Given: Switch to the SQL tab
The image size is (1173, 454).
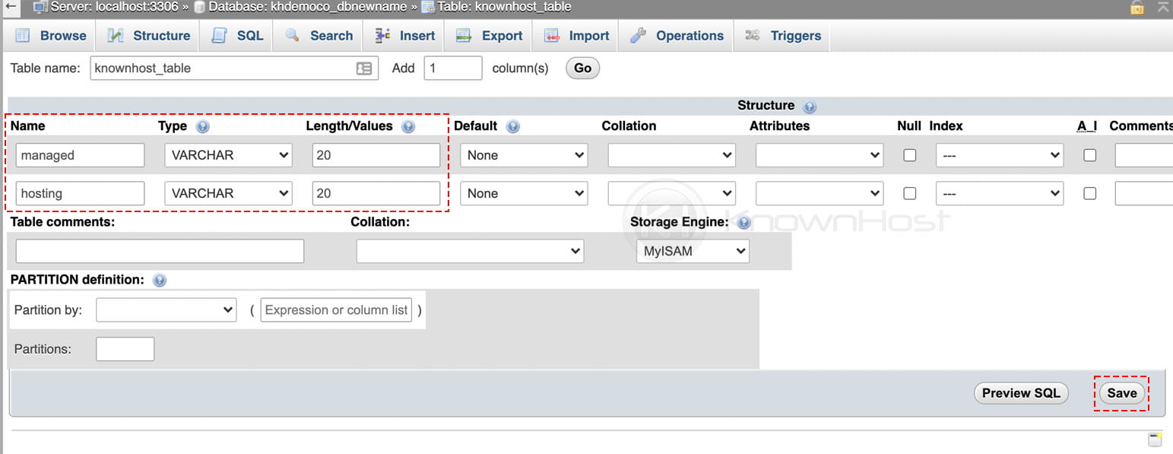Looking at the screenshot, I should (x=236, y=35).
